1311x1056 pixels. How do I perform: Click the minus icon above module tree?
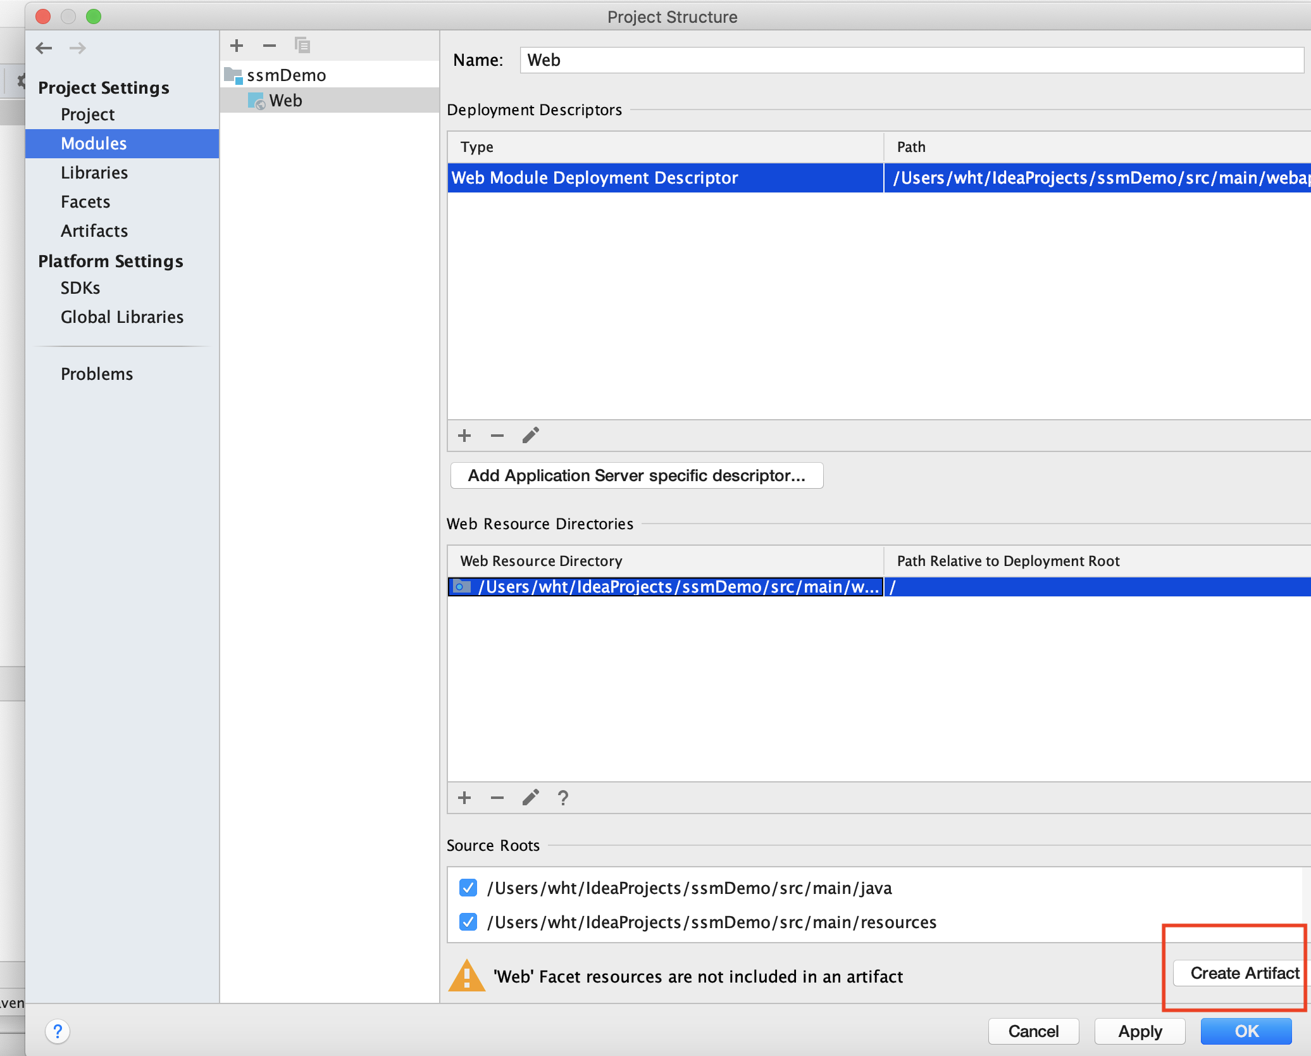click(x=270, y=46)
